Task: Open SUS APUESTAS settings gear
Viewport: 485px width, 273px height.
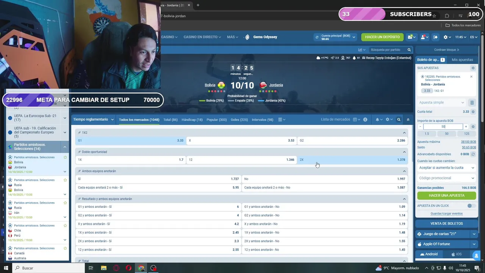Action: pyautogui.click(x=473, y=68)
